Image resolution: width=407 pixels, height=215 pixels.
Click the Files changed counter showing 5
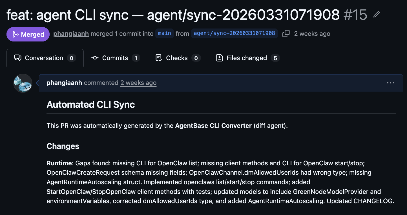[275, 58]
